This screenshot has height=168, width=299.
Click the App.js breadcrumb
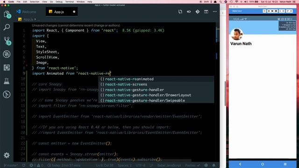(28, 20)
